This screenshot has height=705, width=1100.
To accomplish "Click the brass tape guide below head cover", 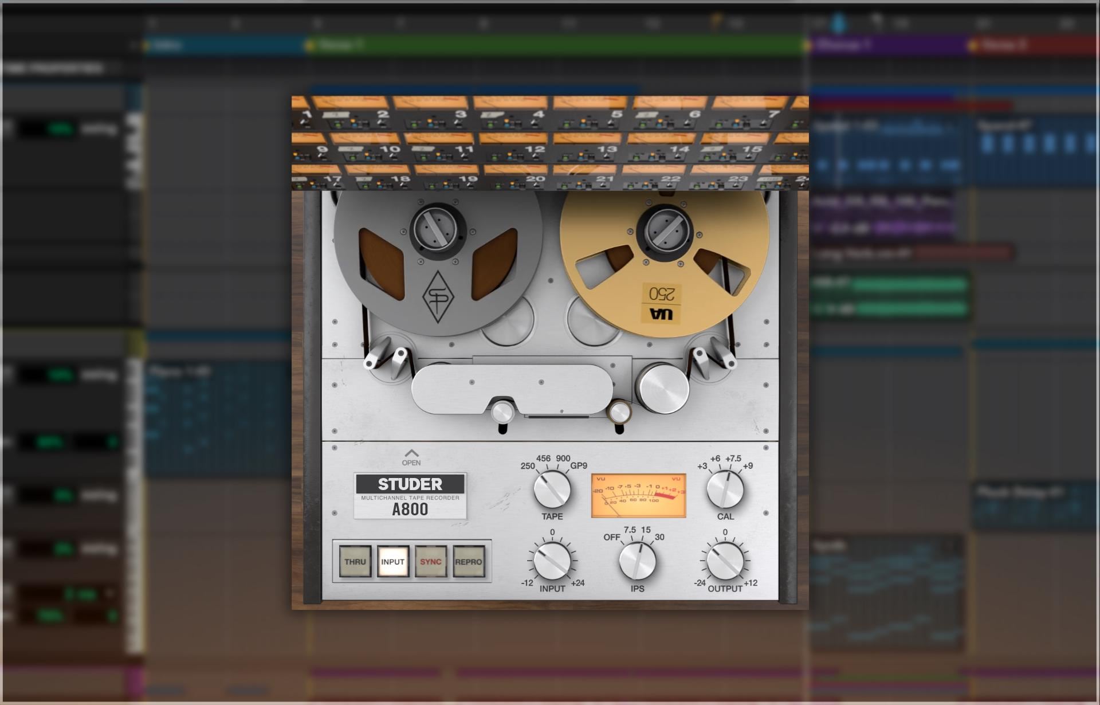I will [619, 412].
